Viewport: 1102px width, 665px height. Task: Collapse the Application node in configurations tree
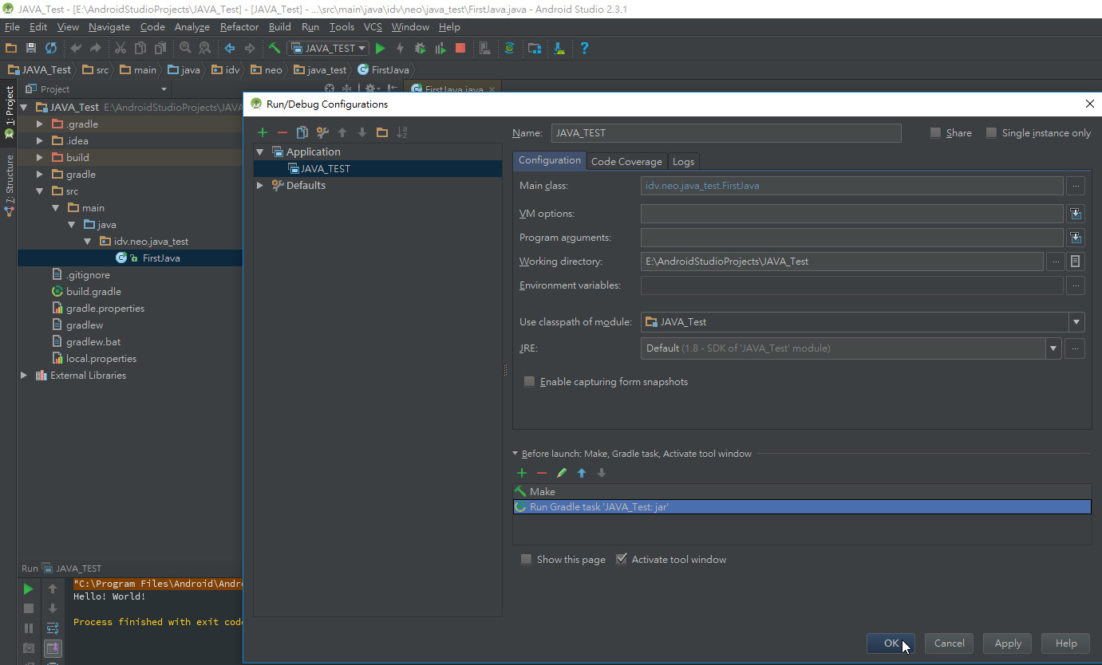coord(260,151)
